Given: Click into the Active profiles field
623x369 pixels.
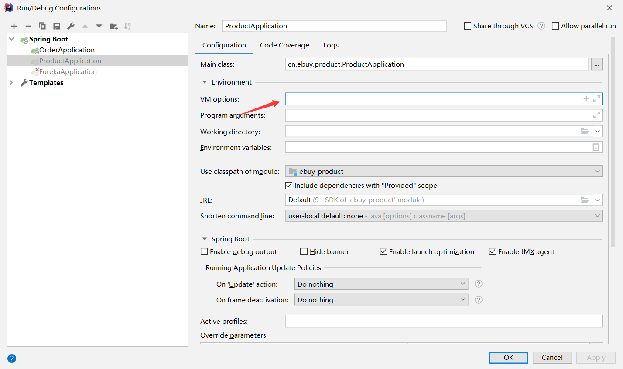Looking at the screenshot, I should (x=444, y=321).
